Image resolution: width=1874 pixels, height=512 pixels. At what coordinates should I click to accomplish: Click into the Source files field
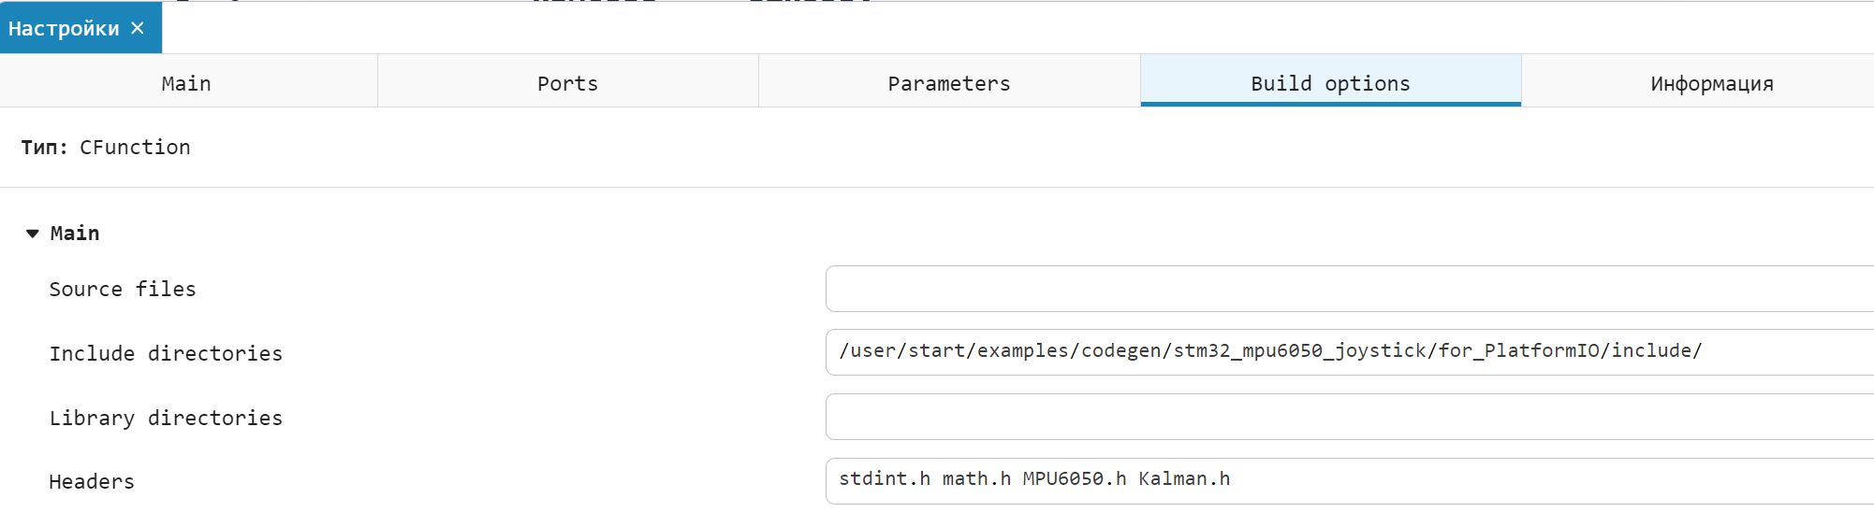click(1348, 289)
